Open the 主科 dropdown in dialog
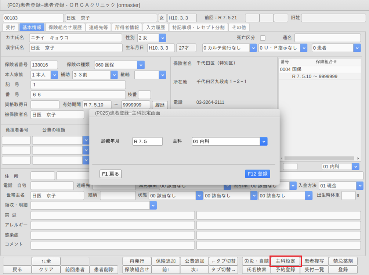Screen dimensions: 369x275 pos(263,142)
